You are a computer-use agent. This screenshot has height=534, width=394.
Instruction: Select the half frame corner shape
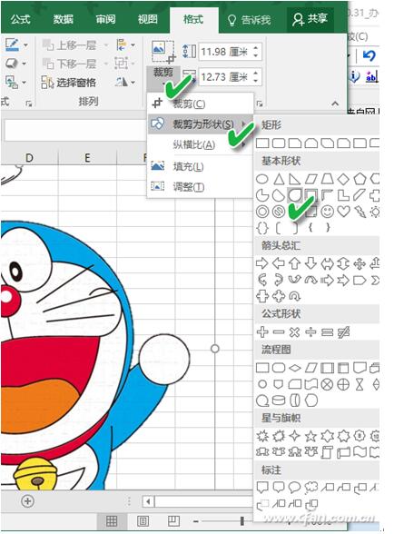(x=327, y=195)
